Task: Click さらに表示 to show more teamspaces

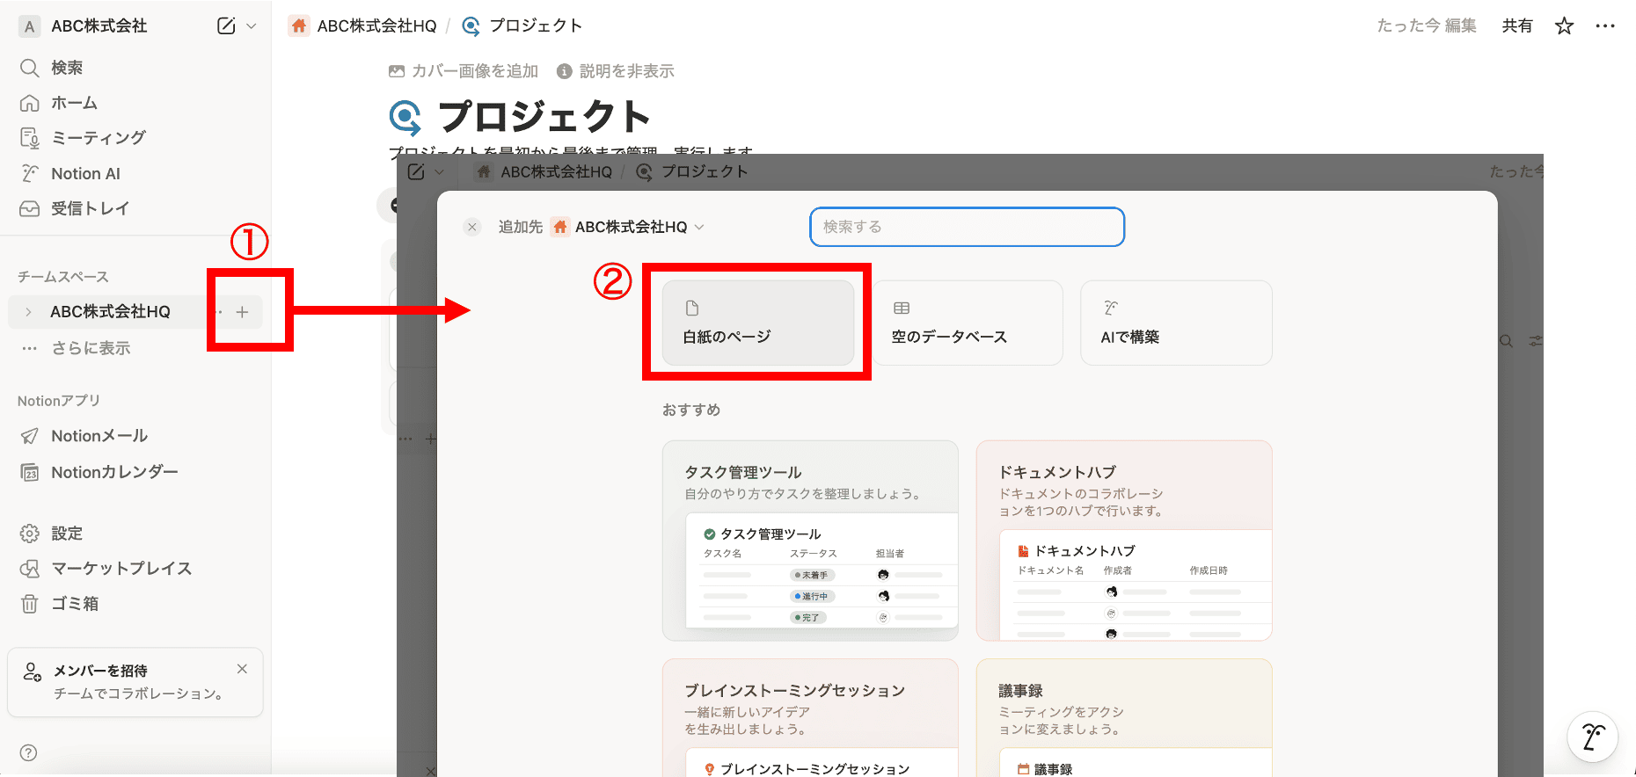Action: coord(135,348)
